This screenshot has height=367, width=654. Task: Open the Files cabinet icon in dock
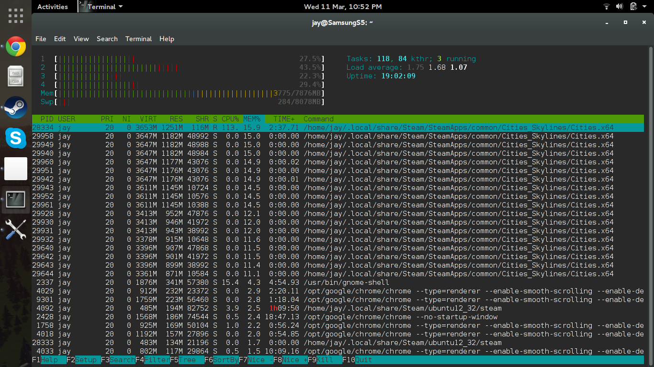pyautogui.click(x=16, y=76)
